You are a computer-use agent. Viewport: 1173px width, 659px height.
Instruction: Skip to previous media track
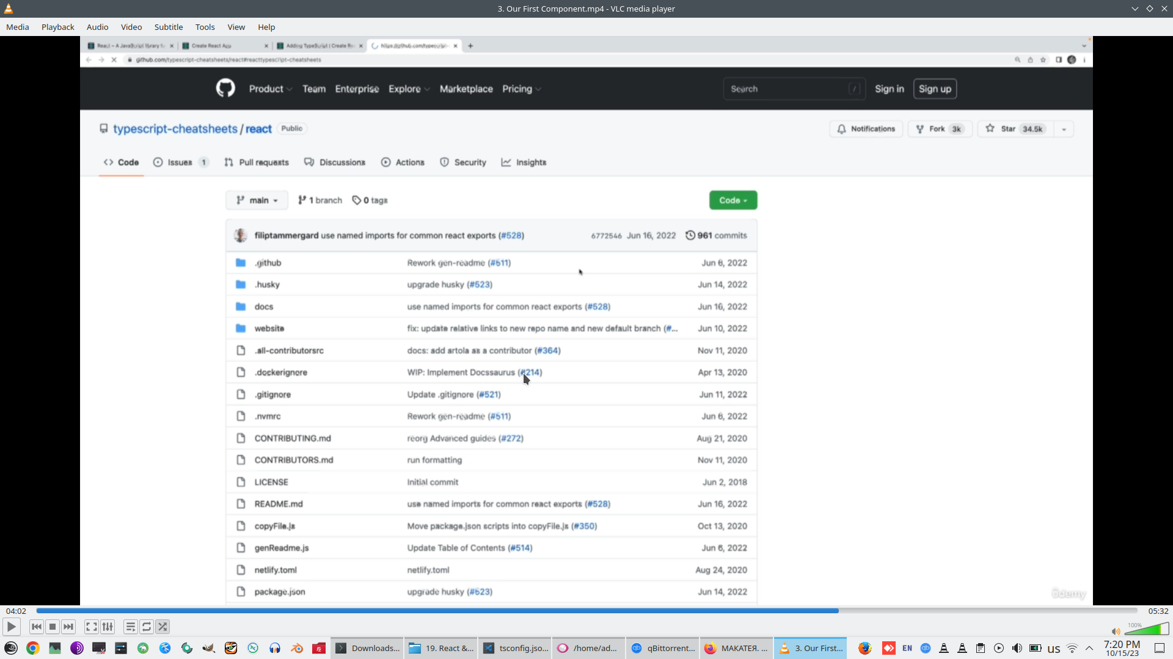tap(37, 627)
